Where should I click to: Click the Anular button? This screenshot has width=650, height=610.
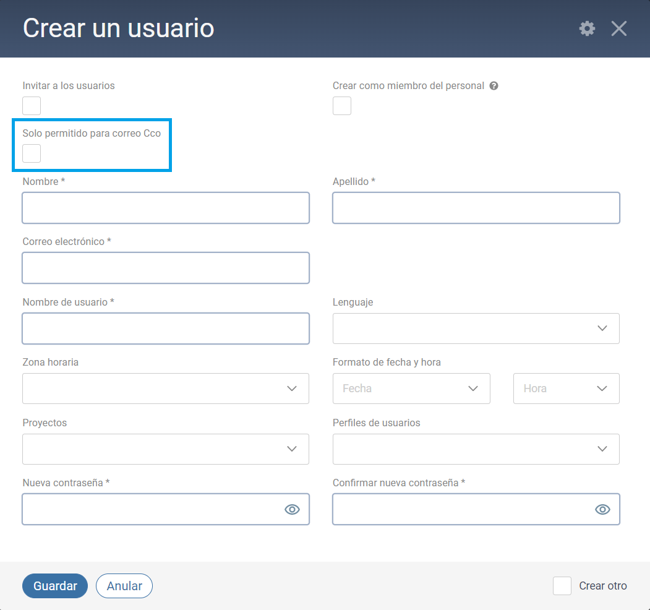click(124, 586)
